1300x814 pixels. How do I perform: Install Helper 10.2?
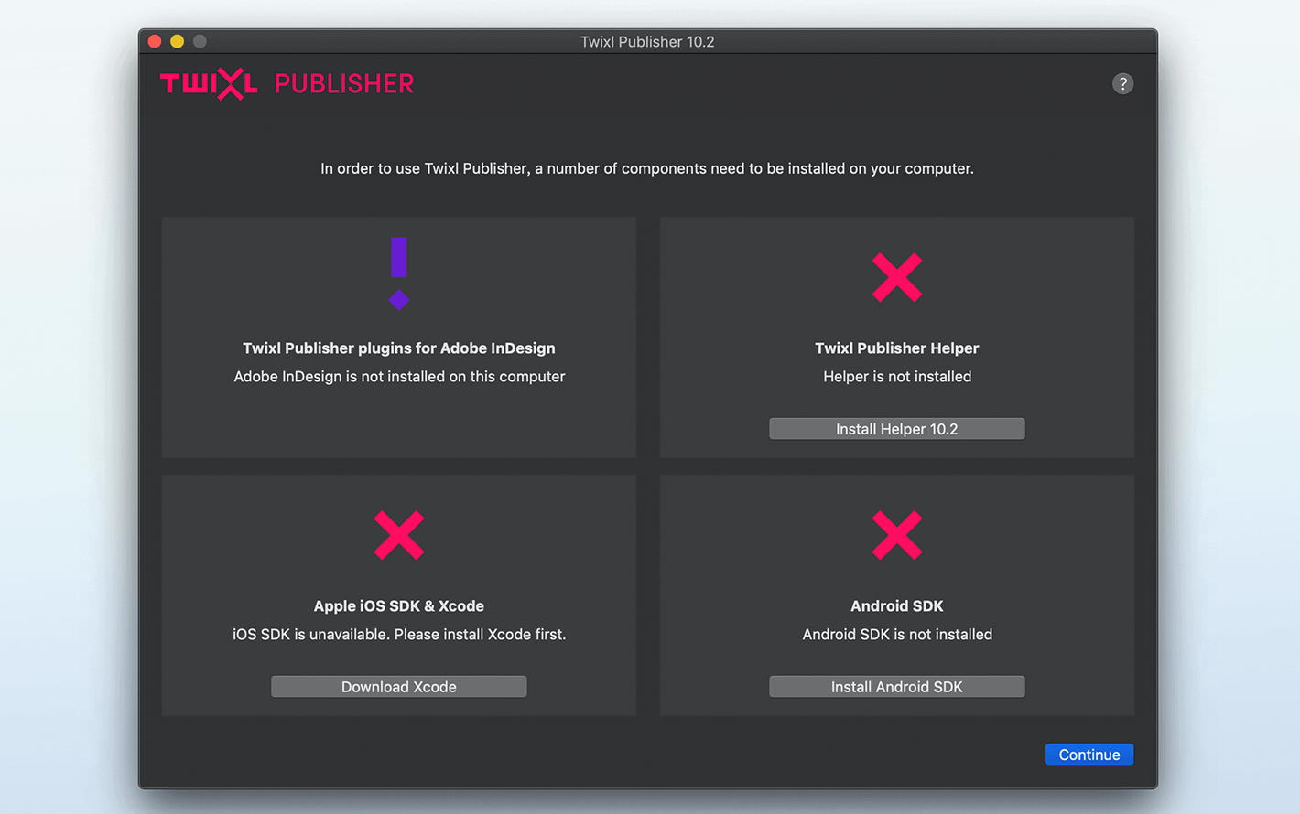[897, 429]
